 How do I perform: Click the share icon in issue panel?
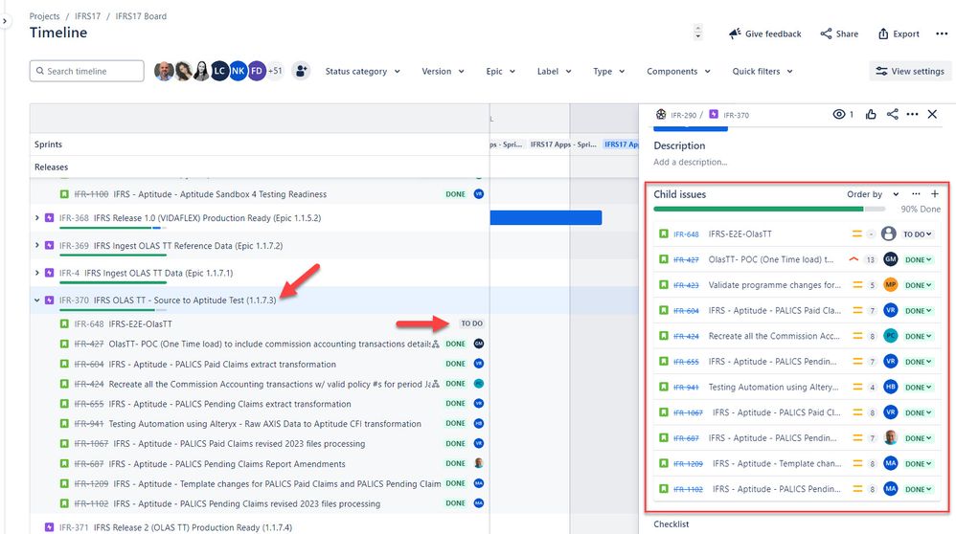pyautogui.click(x=892, y=114)
